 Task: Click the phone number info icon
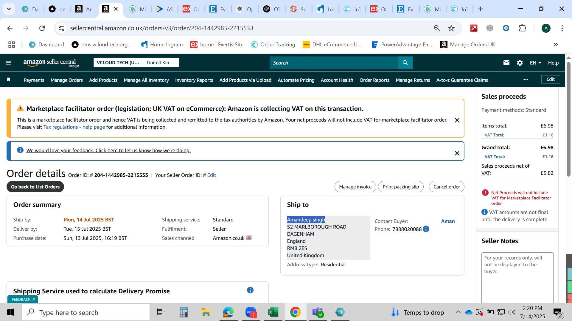pyautogui.click(x=426, y=229)
